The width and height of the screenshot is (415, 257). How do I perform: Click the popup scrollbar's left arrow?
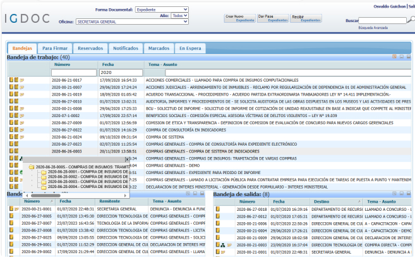point(27,196)
